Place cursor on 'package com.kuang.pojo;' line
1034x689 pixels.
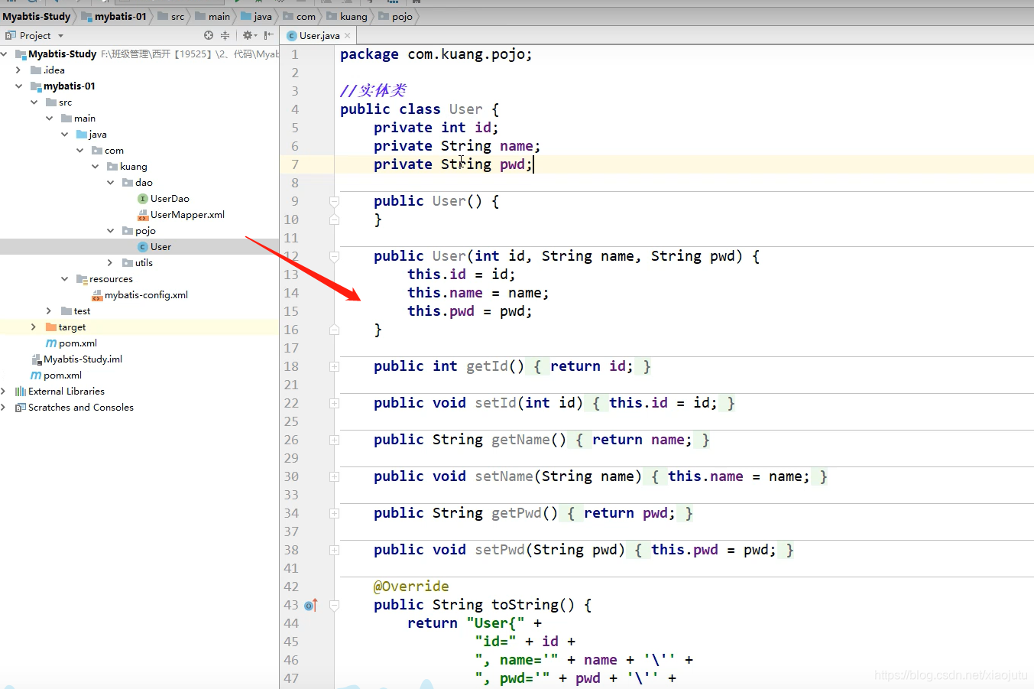click(436, 54)
